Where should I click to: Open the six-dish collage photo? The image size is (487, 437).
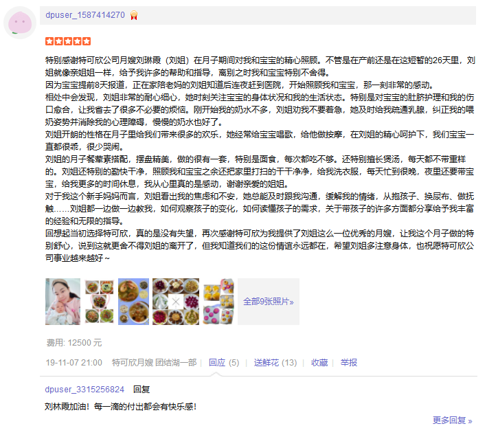tap(100, 302)
